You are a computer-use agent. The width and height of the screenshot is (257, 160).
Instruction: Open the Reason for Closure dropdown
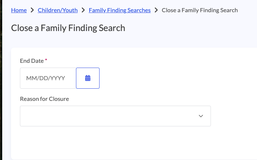pyautogui.click(x=115, y=116)
